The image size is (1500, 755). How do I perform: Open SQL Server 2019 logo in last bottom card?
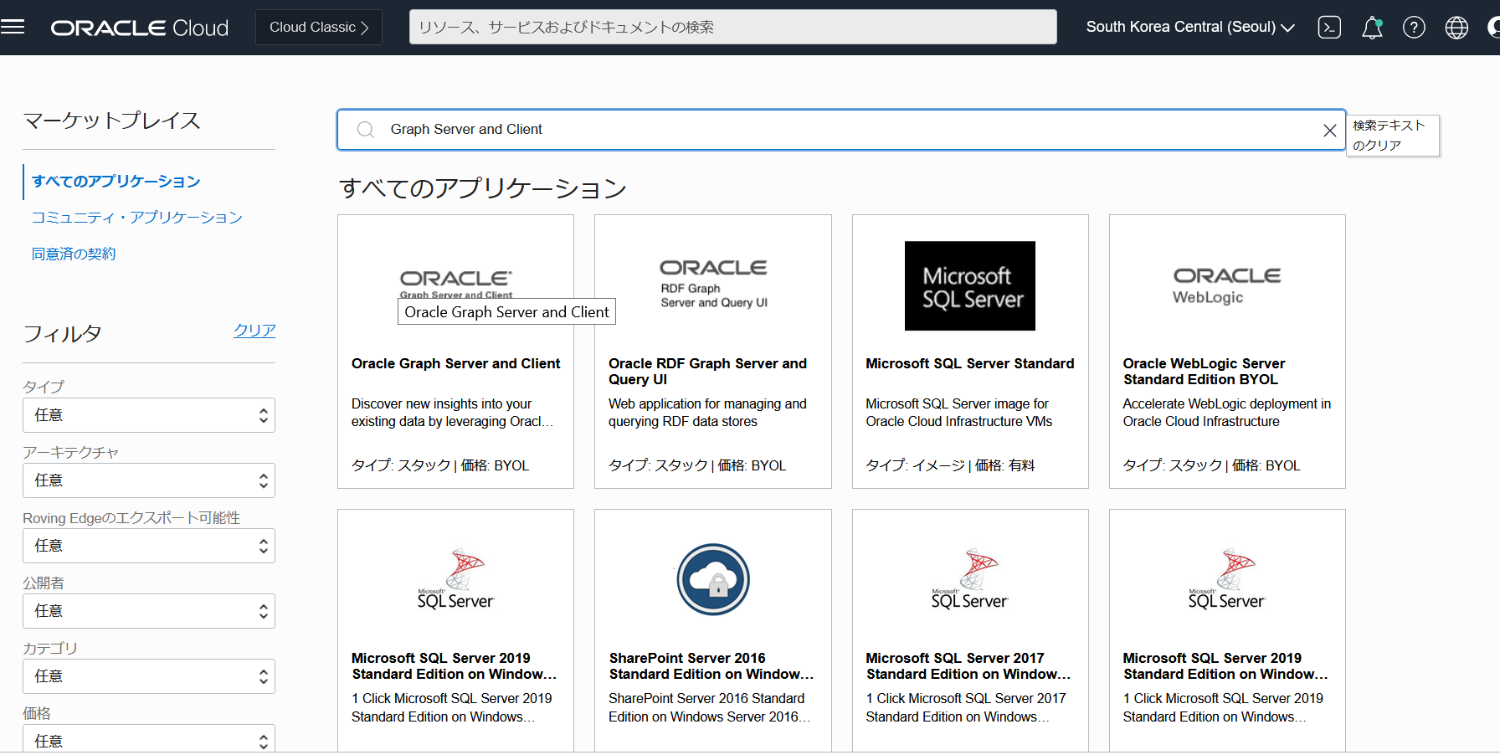(1227, 579)
